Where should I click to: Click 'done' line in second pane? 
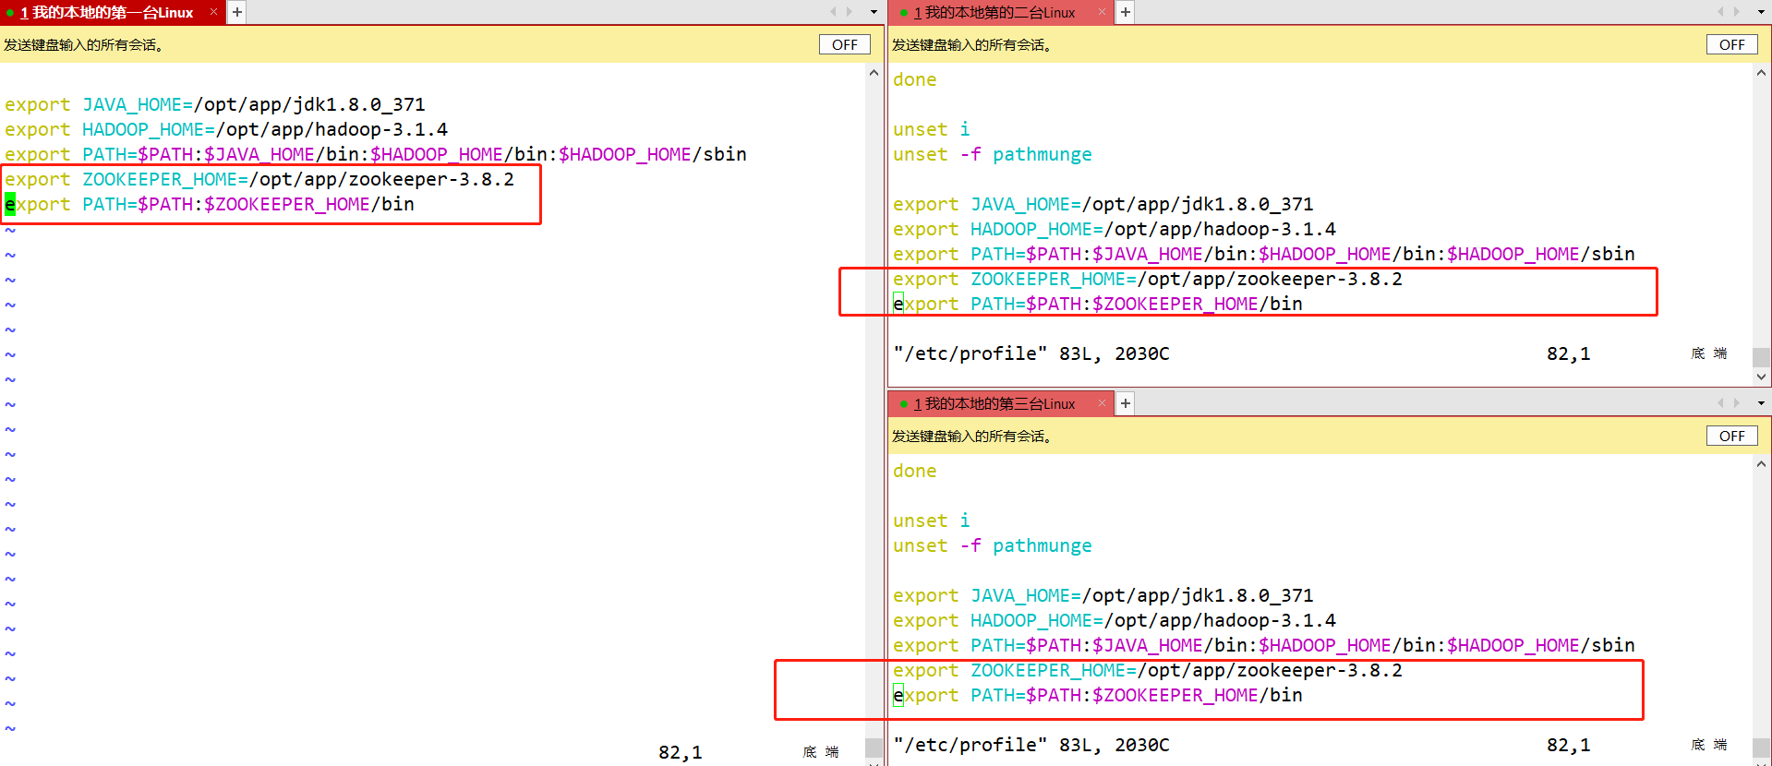tap(915, 79)
